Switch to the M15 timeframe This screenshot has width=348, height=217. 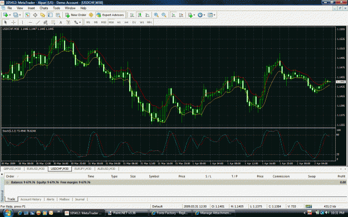click(104, 22)
